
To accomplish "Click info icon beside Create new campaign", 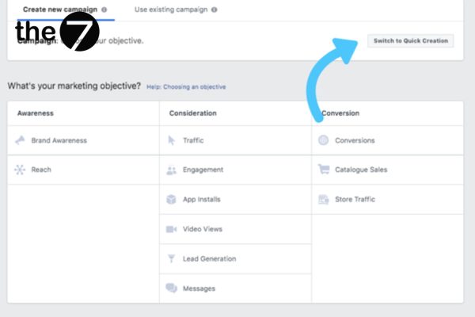I will point(104,10).
